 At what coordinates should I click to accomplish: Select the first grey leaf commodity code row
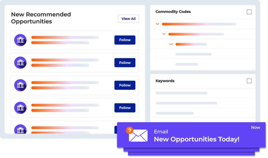click(203, 54)
